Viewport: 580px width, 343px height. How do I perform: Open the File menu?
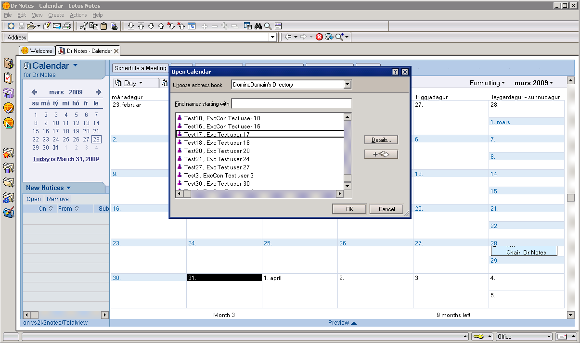pyautogui.click(x=8, y=15)
